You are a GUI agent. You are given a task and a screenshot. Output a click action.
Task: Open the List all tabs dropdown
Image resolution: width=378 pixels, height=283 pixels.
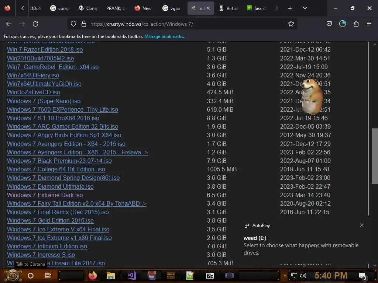click(x=305, y=8)
